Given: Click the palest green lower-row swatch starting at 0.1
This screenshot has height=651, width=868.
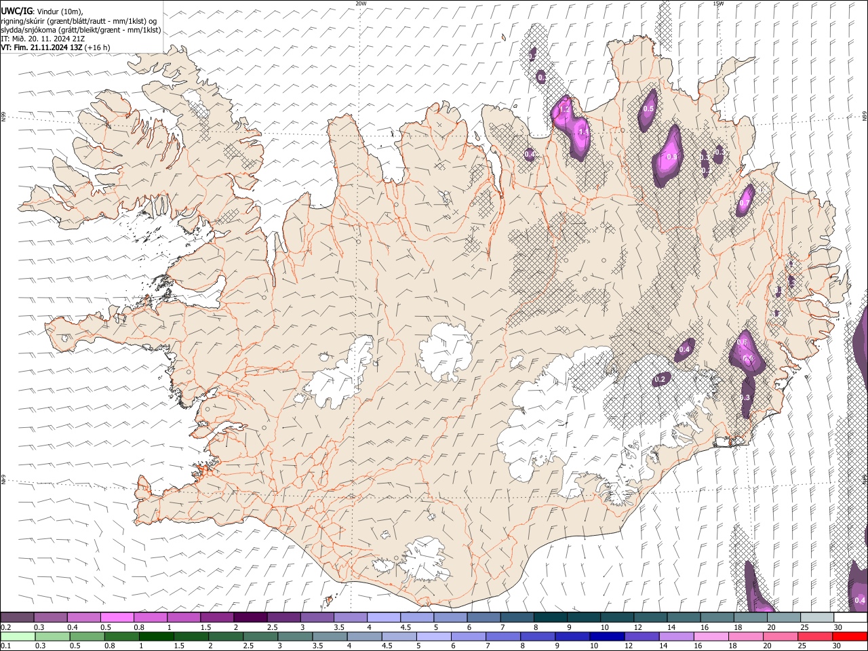Looking at the screenshot, I should pyautogui.click(x=18, y=636).
